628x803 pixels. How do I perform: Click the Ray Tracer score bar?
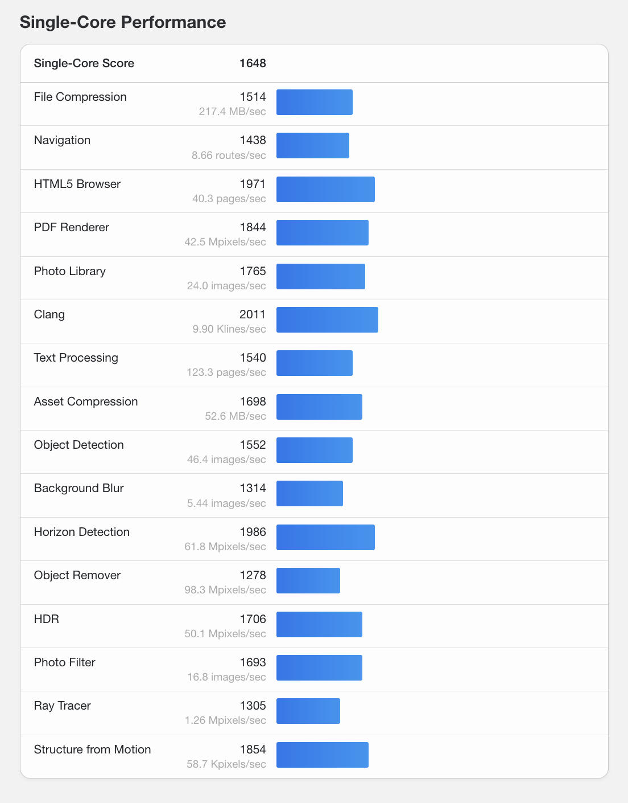click(308, 711)
